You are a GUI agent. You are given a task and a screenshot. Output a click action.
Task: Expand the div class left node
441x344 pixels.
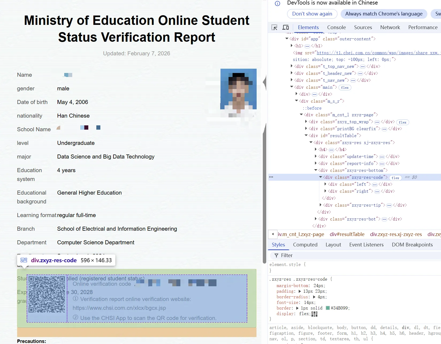[325, 184]
